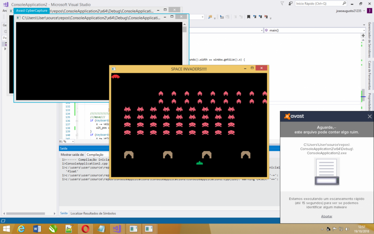Open the Mostrar saída de Compilação dropdown
Viewport: 374px width, 234px height.
[x=98, y=155]
